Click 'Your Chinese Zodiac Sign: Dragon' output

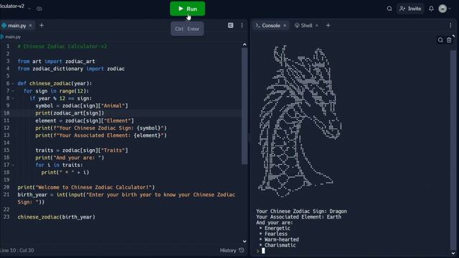301,211
